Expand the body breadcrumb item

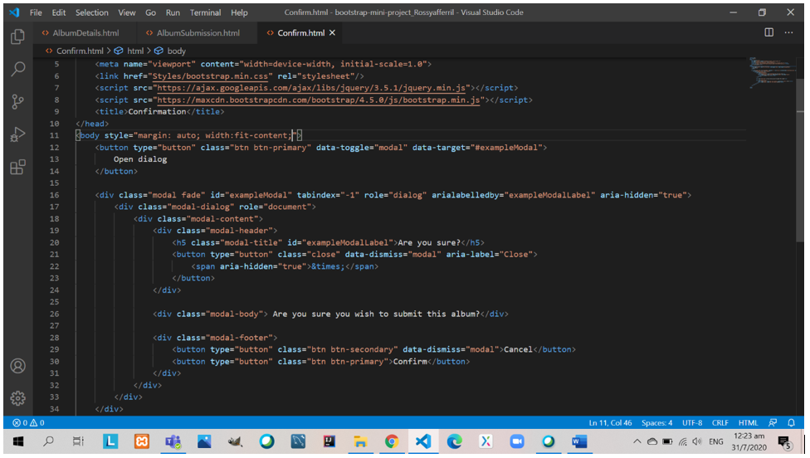176,51
